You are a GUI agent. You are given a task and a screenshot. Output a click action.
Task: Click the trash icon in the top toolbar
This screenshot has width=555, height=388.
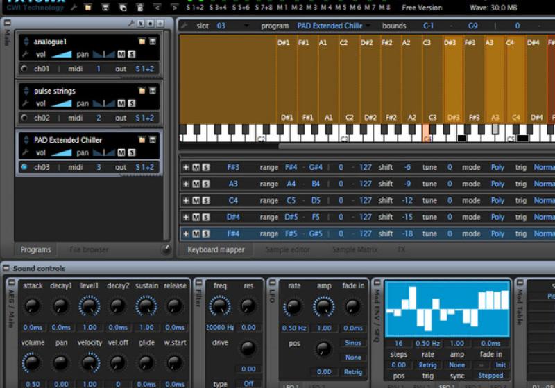click(x=139, y=8)
